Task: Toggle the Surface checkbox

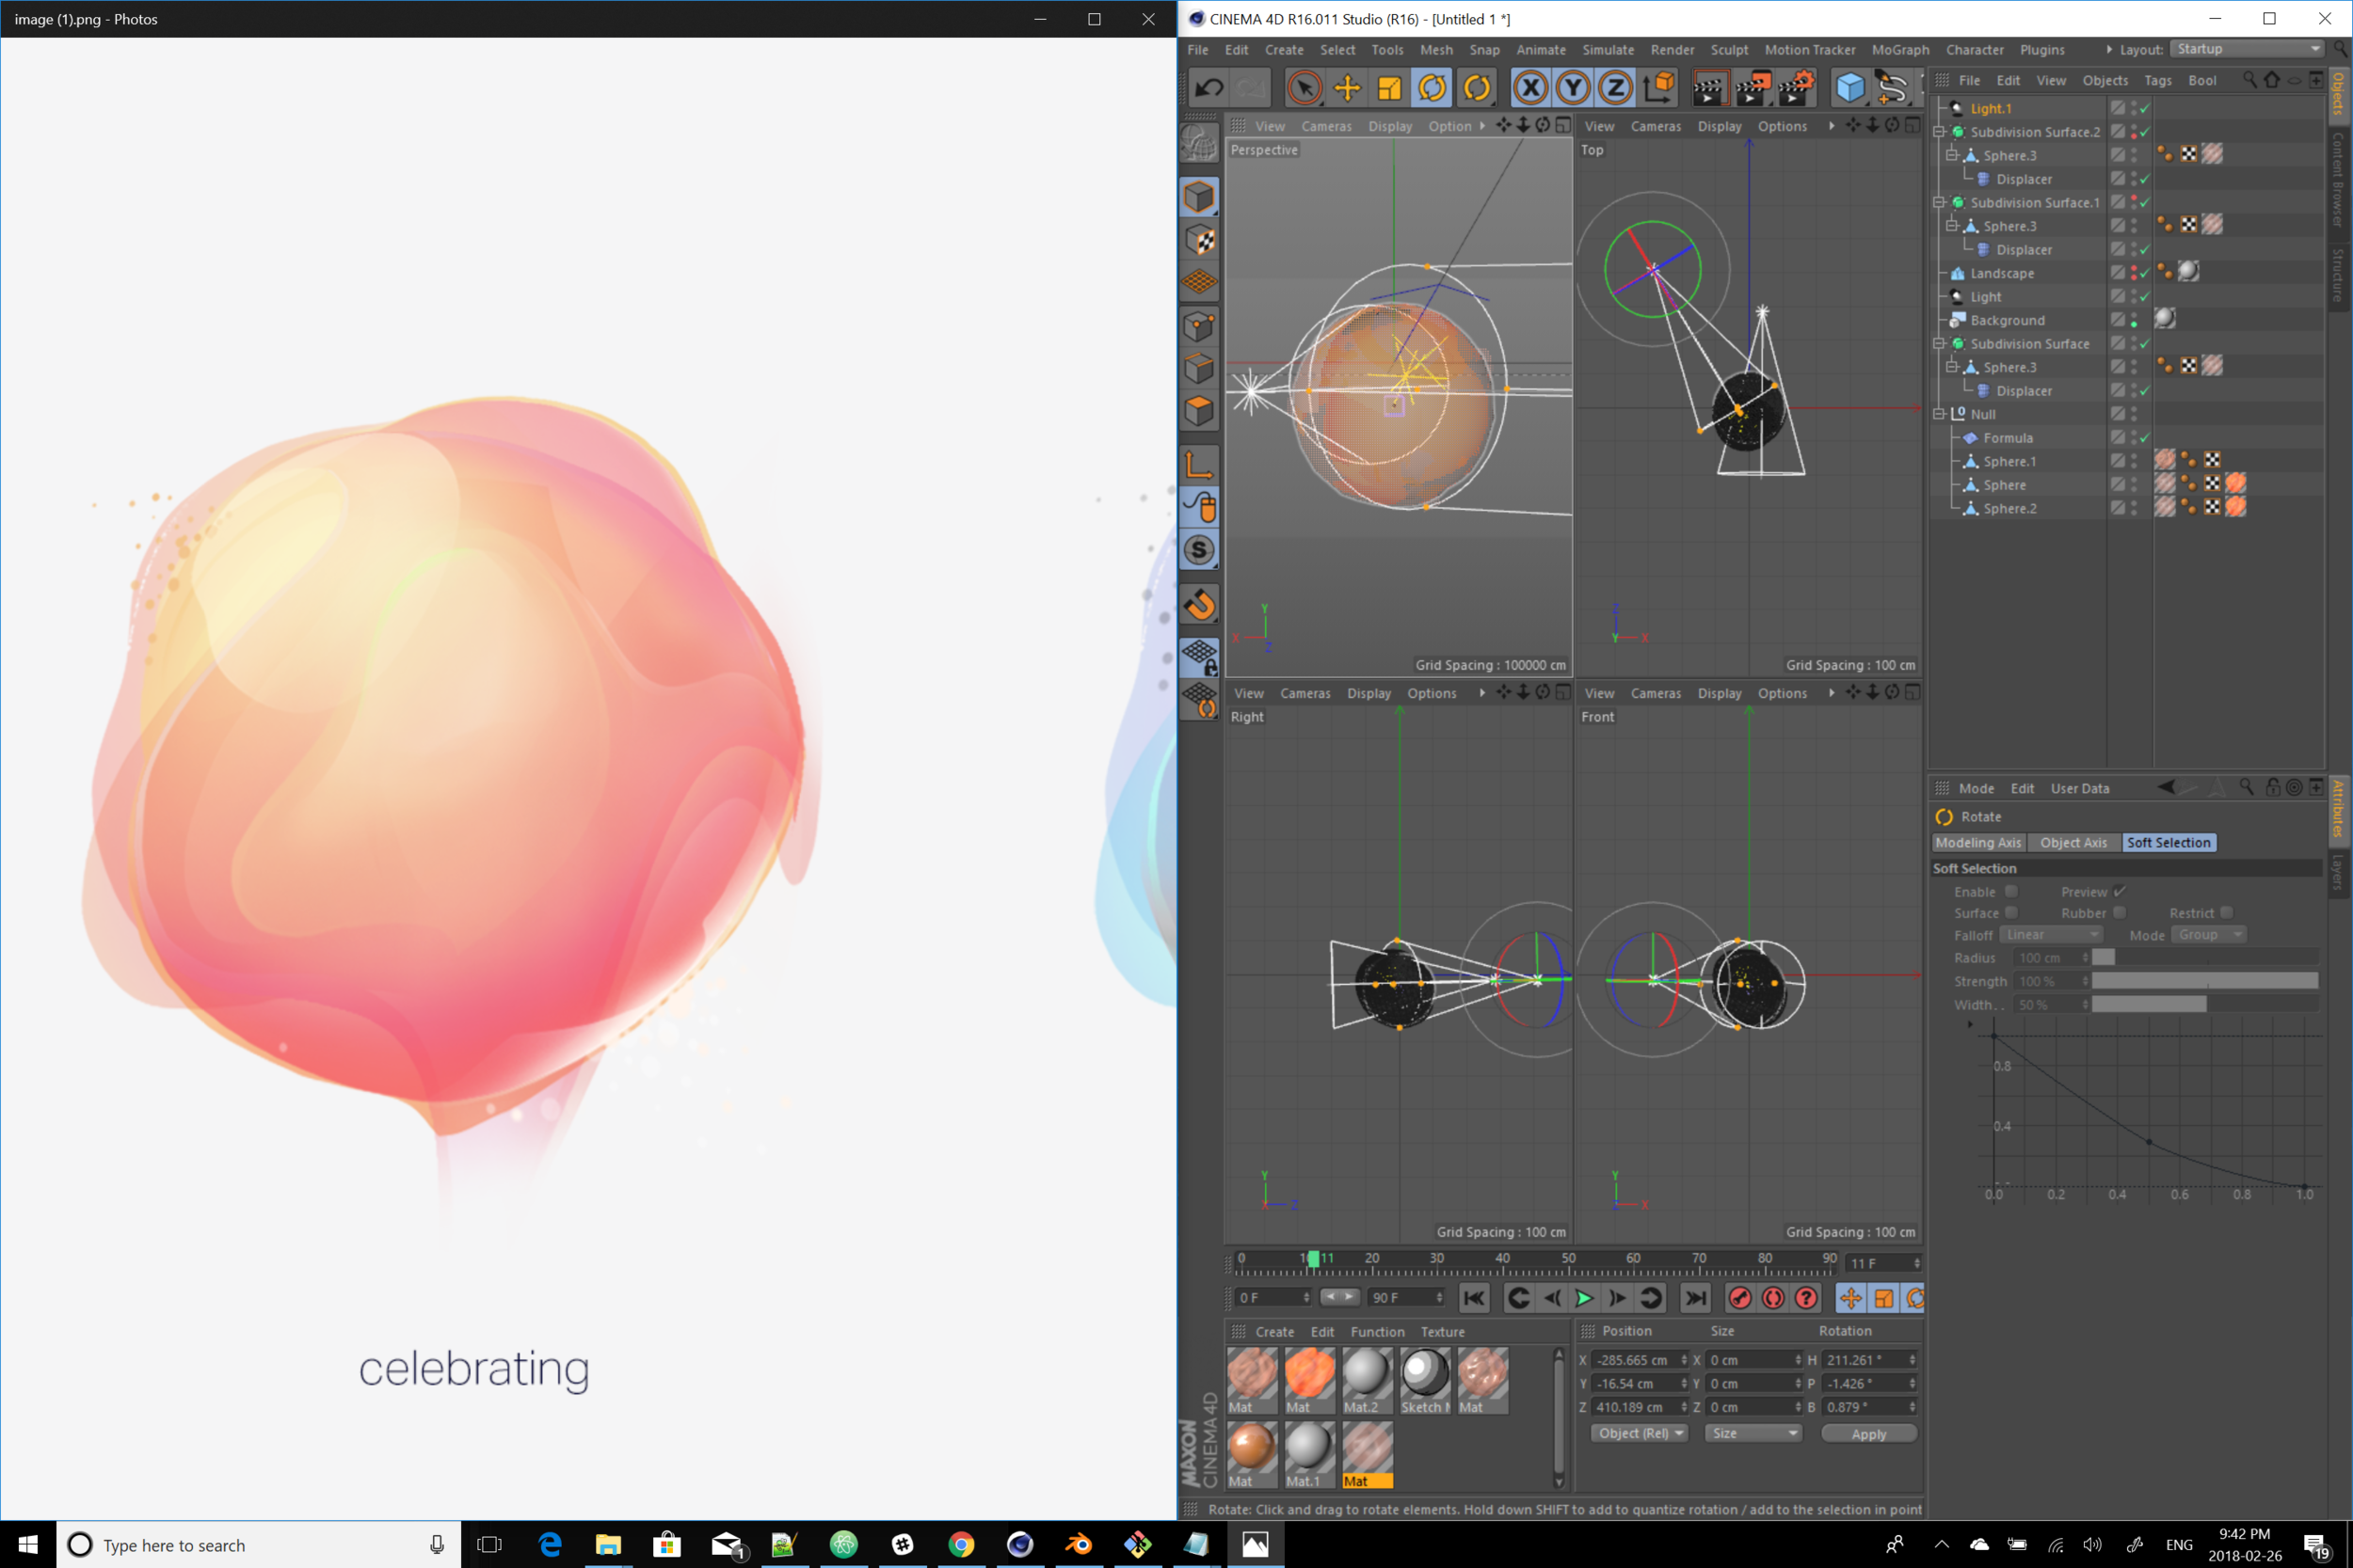Action: pyautogui.click(x=2010, y=912)
